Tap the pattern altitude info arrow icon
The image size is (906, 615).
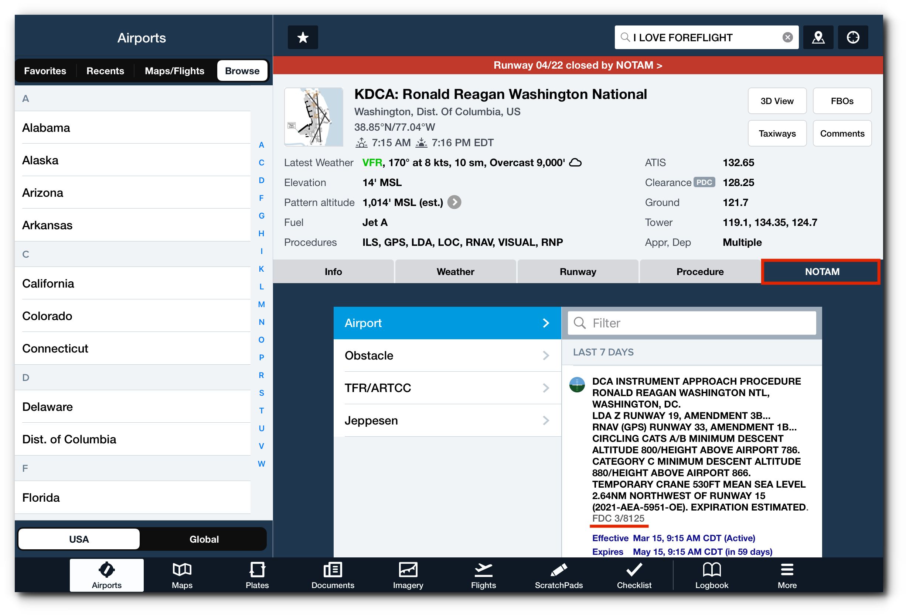[x=454, y=202]
